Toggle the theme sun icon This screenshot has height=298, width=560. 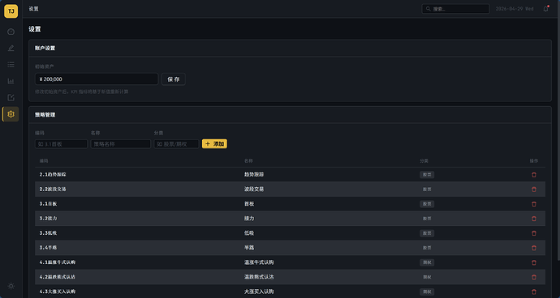pos(11,286)
